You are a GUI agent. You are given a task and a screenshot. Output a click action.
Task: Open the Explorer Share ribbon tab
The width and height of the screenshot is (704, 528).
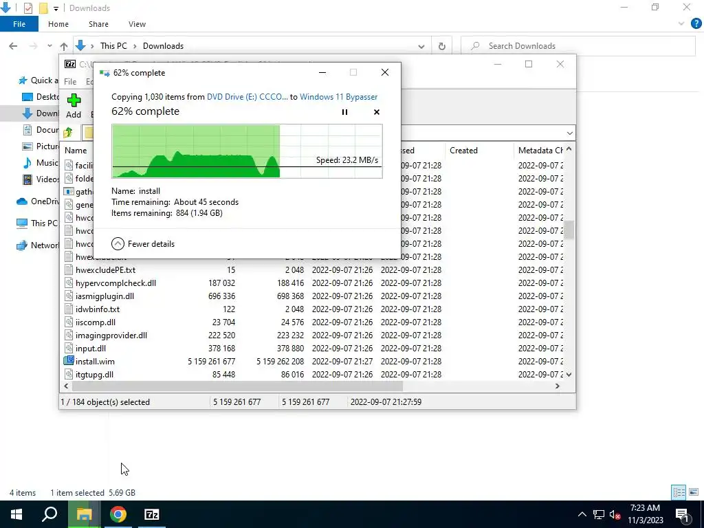pos(98,24)
